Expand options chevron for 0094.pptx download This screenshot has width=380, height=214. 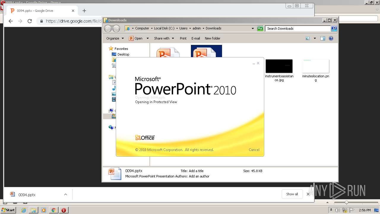pos(66,195)
